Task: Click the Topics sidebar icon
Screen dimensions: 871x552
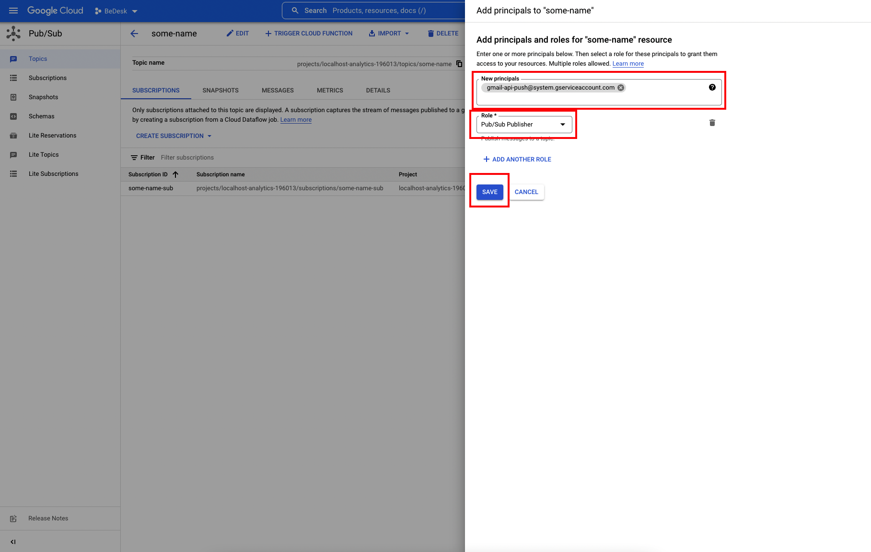Action: [13, 59]
